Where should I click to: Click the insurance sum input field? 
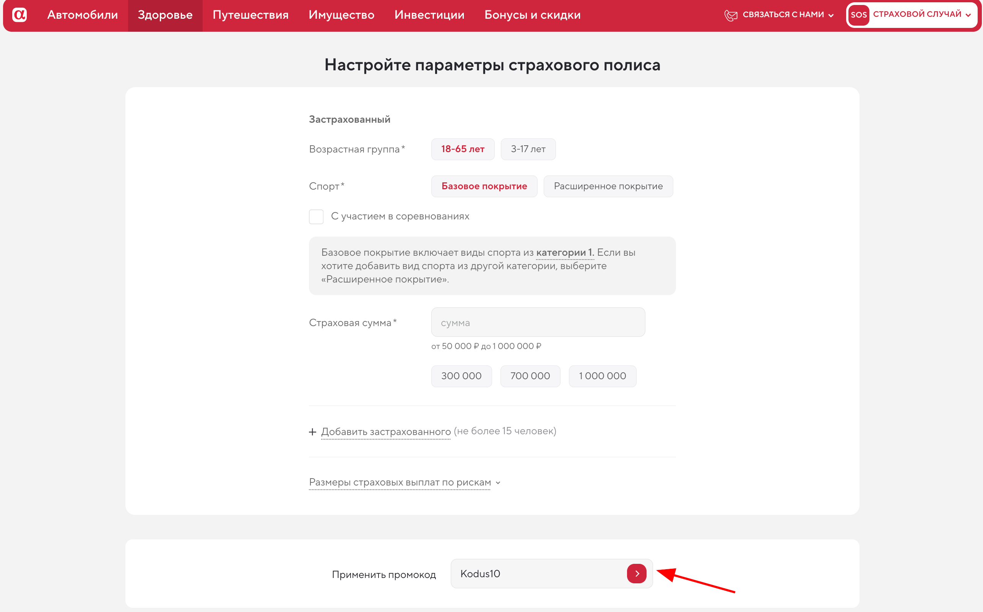[x=537, y=322]
